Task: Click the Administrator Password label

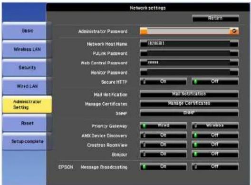Action: [103, 31]
